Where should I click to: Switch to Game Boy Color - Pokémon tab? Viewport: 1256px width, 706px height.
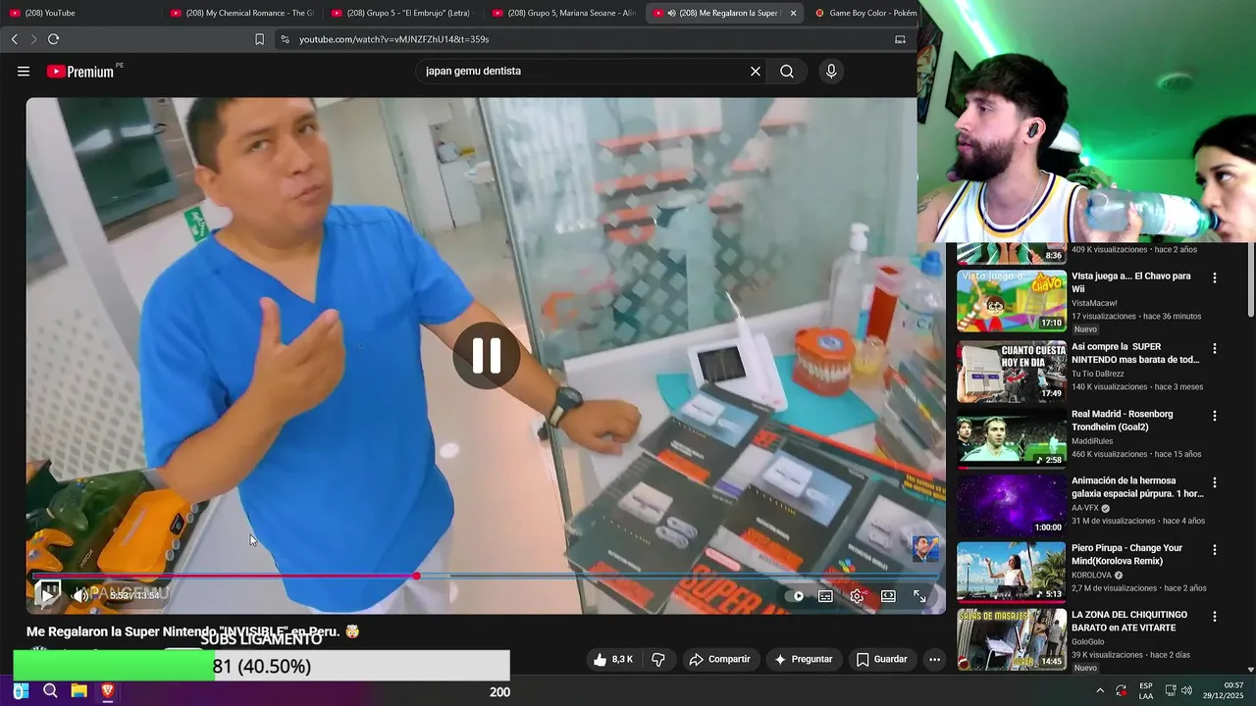click(x=863, y=13)
